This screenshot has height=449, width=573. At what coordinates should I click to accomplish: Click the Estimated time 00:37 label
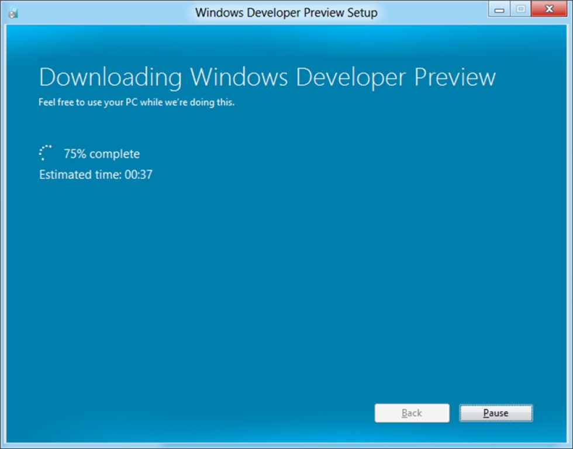tap(95, 174)
